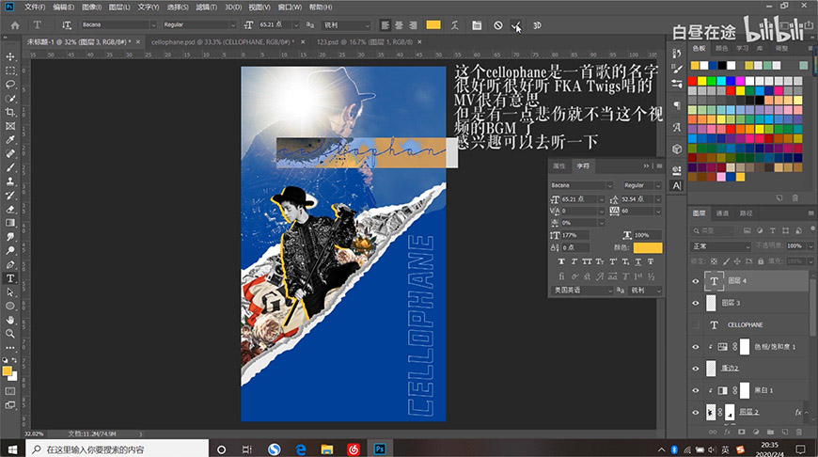Switch to the 属性 properties tab
The image size is (818, 457).
click(558, 165)
